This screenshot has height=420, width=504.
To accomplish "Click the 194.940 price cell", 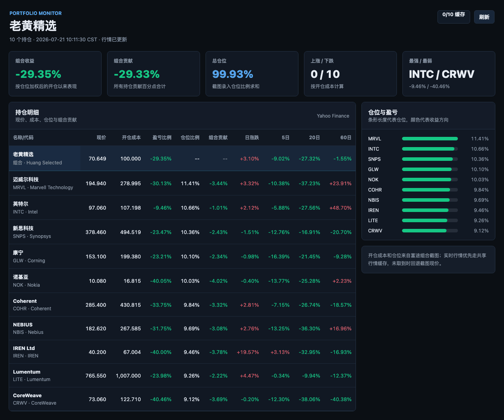I will [96, 184].
